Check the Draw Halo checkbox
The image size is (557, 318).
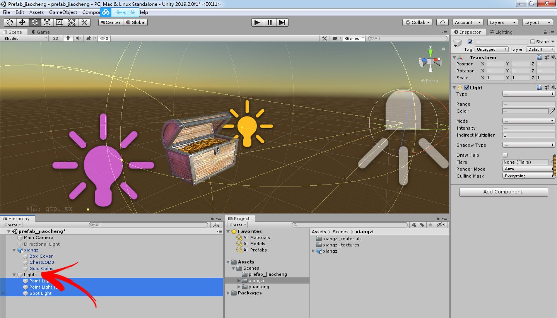click(x=505, y=155)
